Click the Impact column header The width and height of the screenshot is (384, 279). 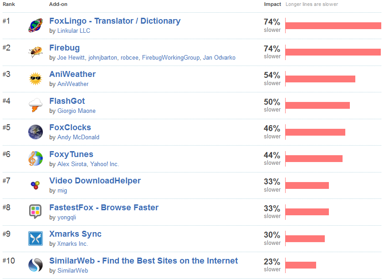coord(272,4)
